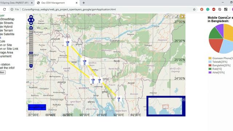
Task: Open the orange extension icon in the toolbar
Action: point(202,9)
